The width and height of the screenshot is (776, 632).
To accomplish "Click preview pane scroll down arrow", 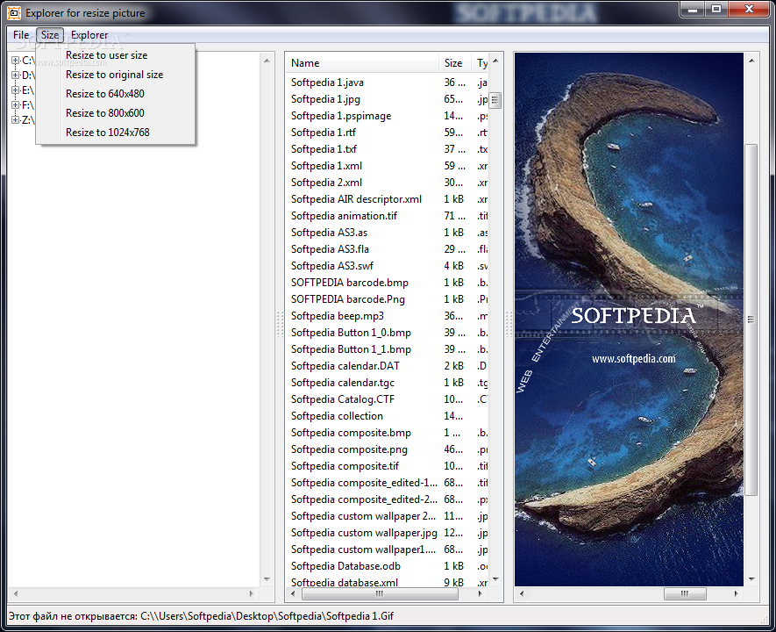I will click(751, 578).
